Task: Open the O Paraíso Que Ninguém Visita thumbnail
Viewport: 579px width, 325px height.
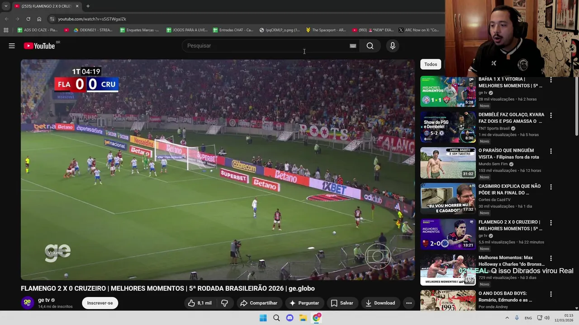Action: tap(448, 163)
